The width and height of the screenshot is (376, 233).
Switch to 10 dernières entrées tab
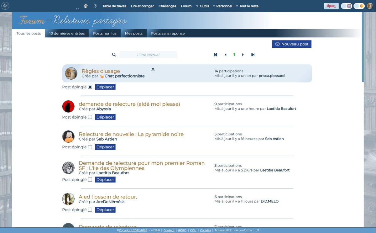[x=67, y=33]
